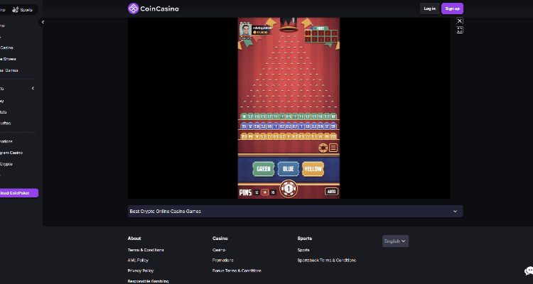Open the chat support bubble

tap(529, 271)
